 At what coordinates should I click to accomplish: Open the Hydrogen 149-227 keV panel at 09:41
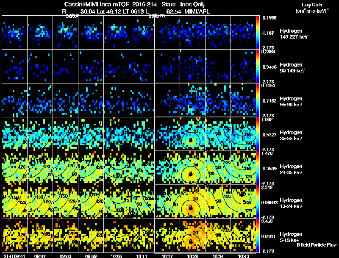pos(14,32)
